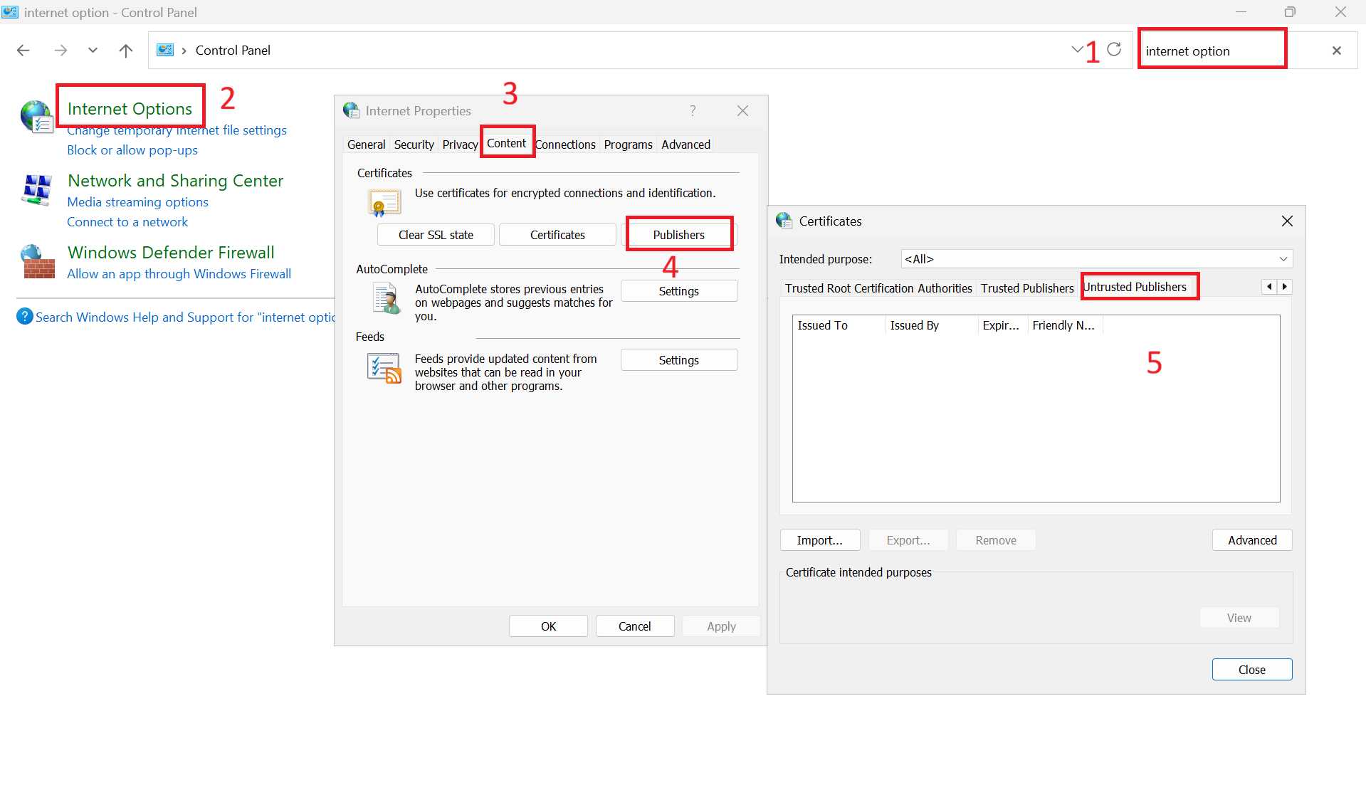This screenshot has height=800, width=1366.
Task: Go to the Connections tab
Action: [565, 144]
